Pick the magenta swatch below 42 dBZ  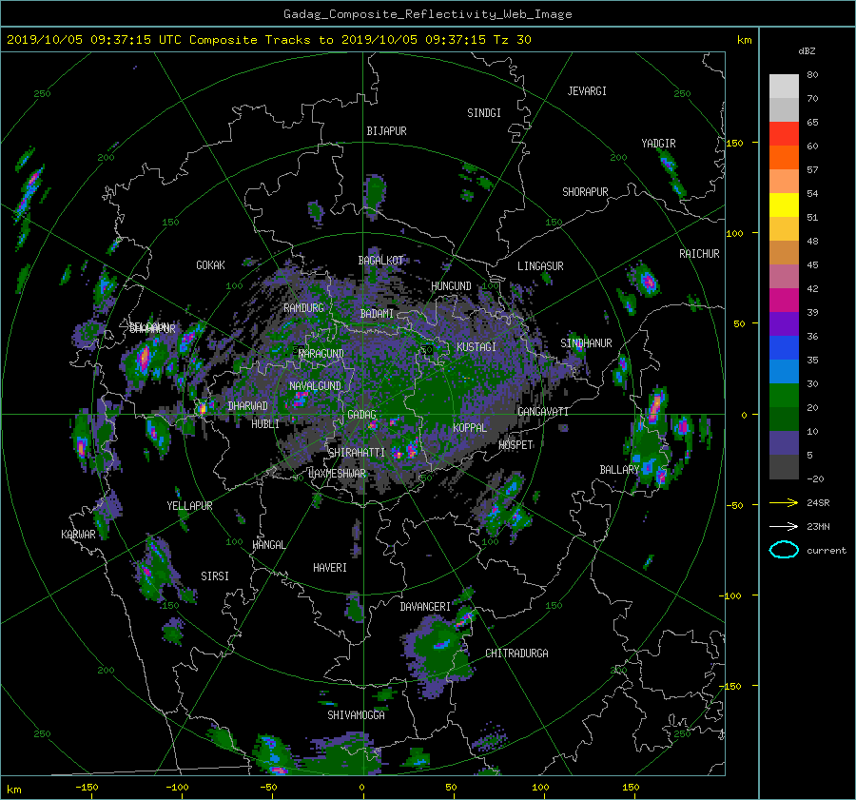point(784,300)
